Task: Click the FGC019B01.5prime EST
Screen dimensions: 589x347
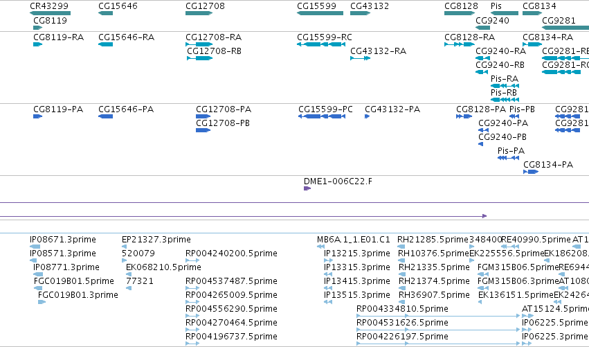Action: pos(38,288)
